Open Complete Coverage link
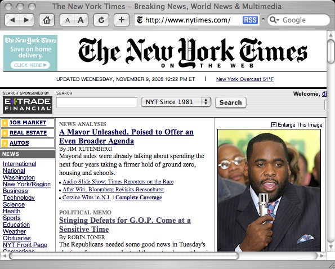Viewport: 335px width, 269px height. click(x=139, y=198)
